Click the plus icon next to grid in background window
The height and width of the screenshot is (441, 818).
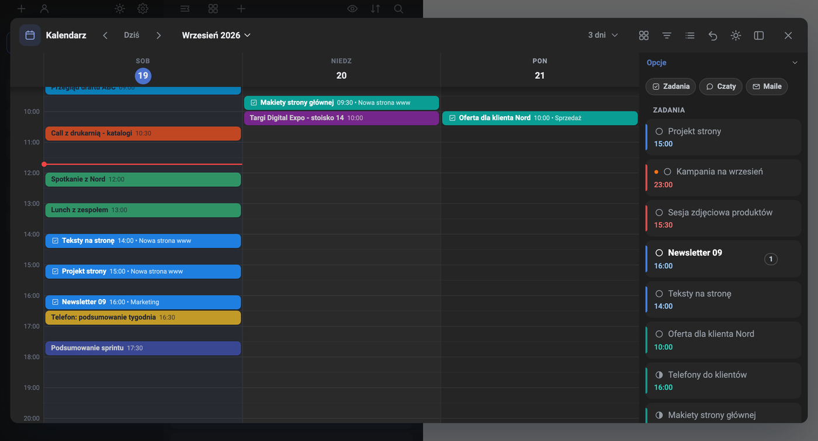(241, 9)
